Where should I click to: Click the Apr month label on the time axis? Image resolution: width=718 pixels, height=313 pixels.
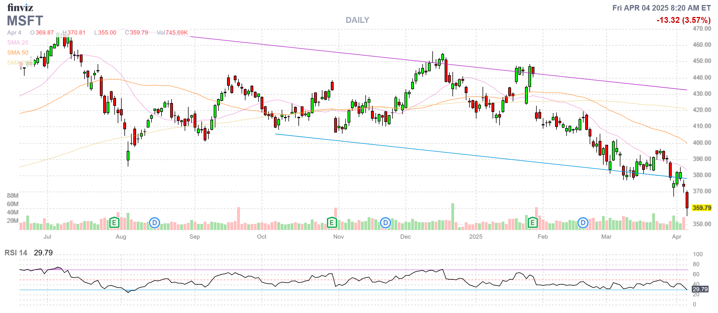pyautogui.click(x=677, y=237)
